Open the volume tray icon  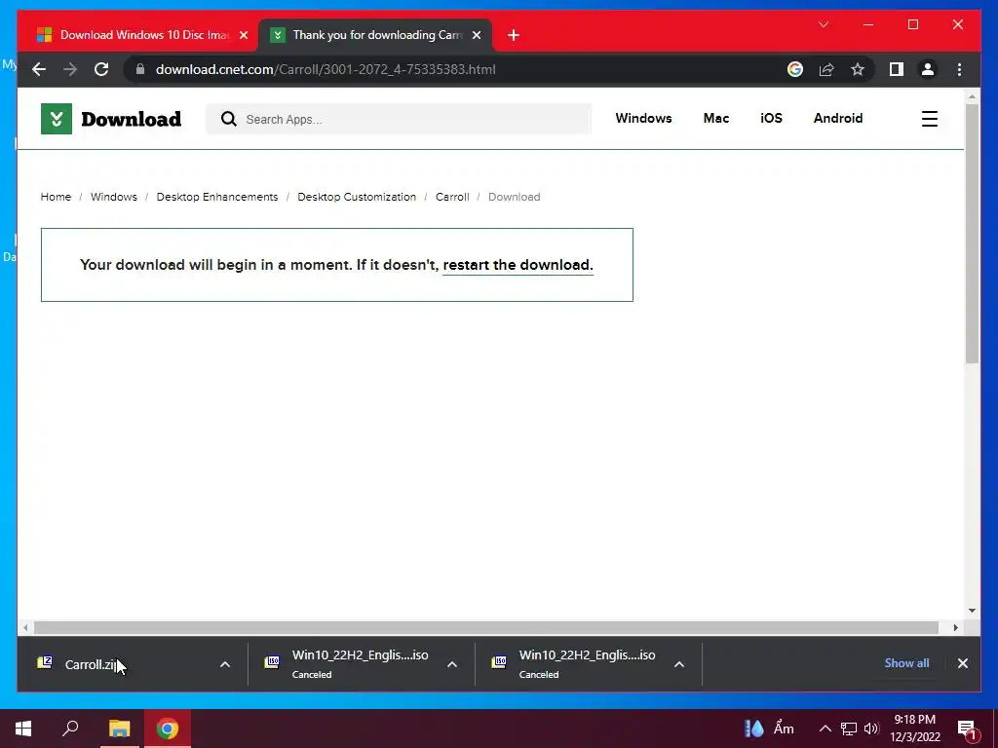click(871, 729)
